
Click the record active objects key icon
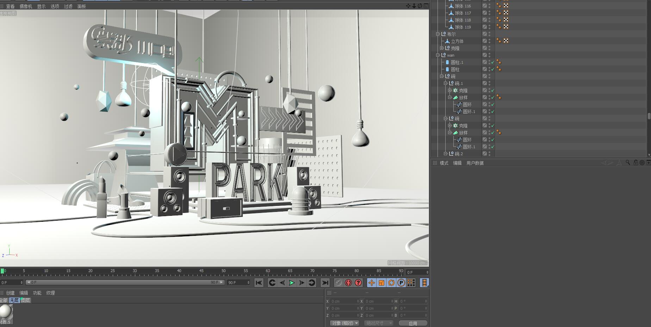tap(338, 283)
